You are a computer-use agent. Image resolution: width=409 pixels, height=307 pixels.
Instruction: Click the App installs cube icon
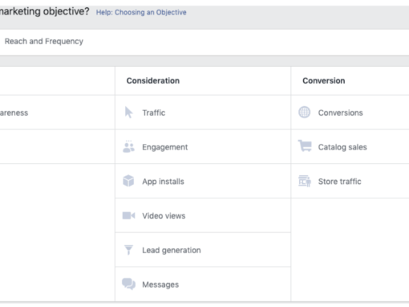coord(128,181)
